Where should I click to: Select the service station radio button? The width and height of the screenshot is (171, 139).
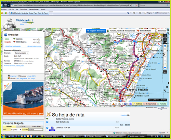pyautogui.click(x=128, y=104)
